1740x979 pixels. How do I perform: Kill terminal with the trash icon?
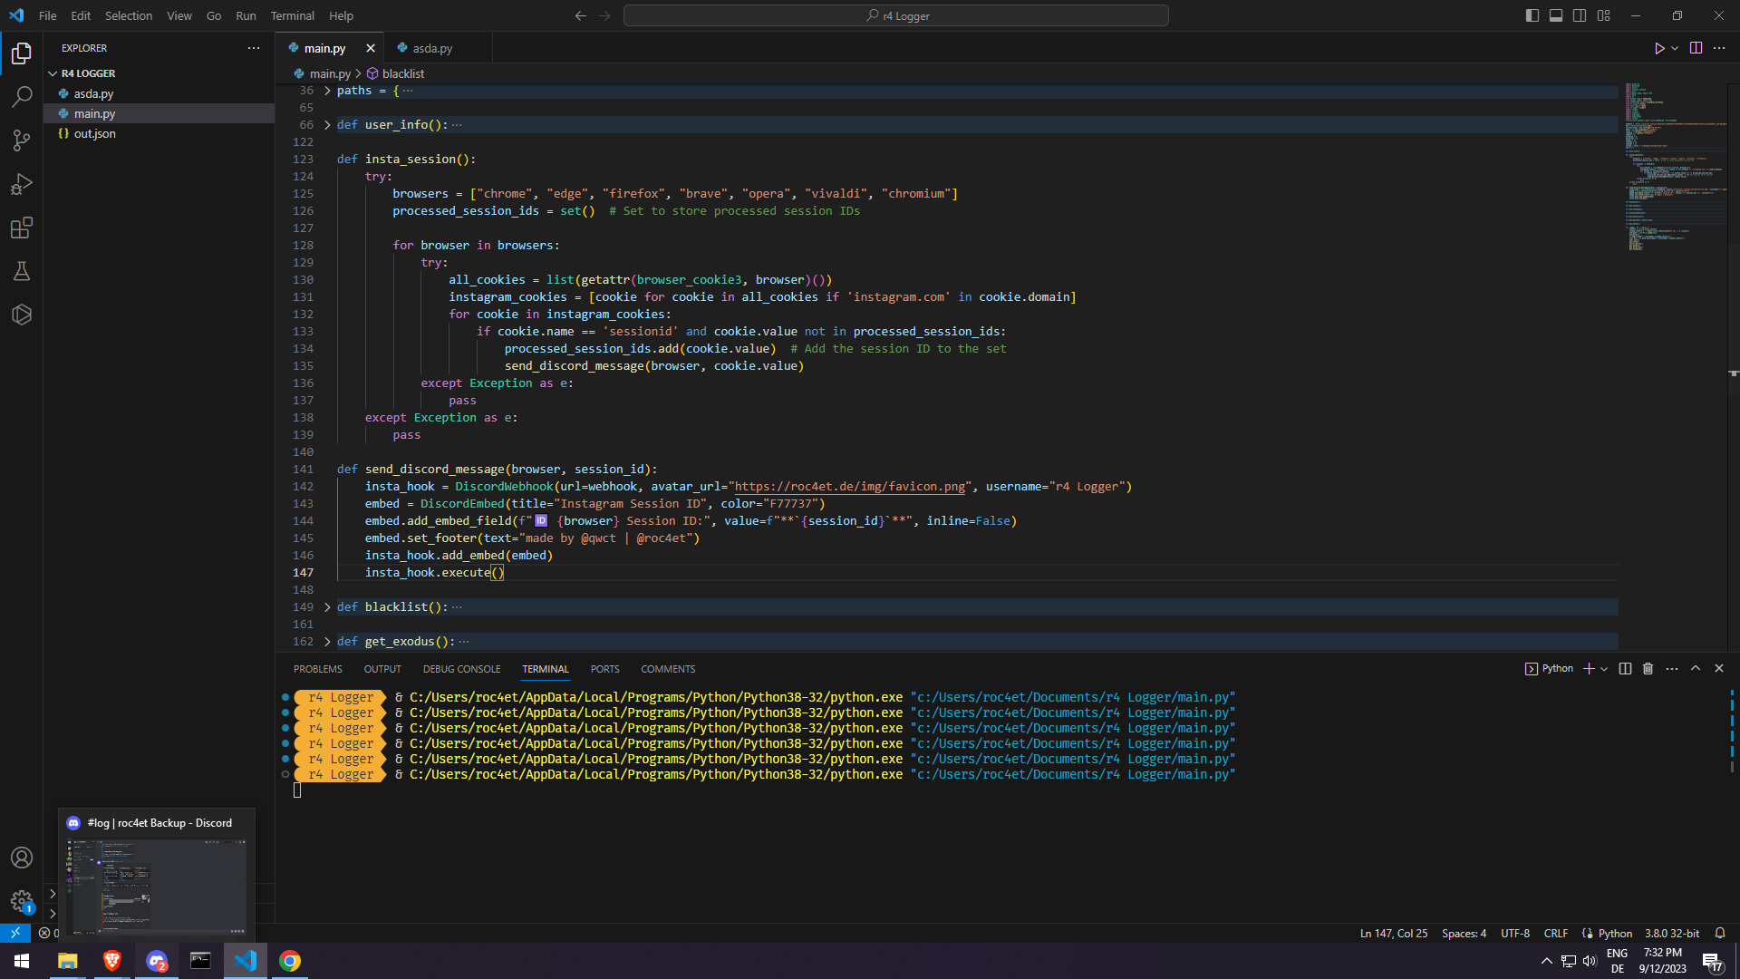pos(1648,669)
